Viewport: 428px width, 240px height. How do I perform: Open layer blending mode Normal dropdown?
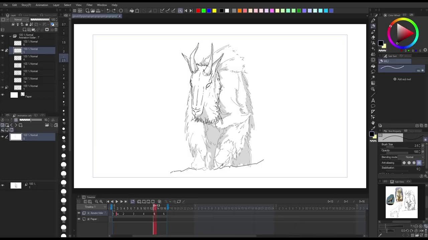[x=19, y=20]
